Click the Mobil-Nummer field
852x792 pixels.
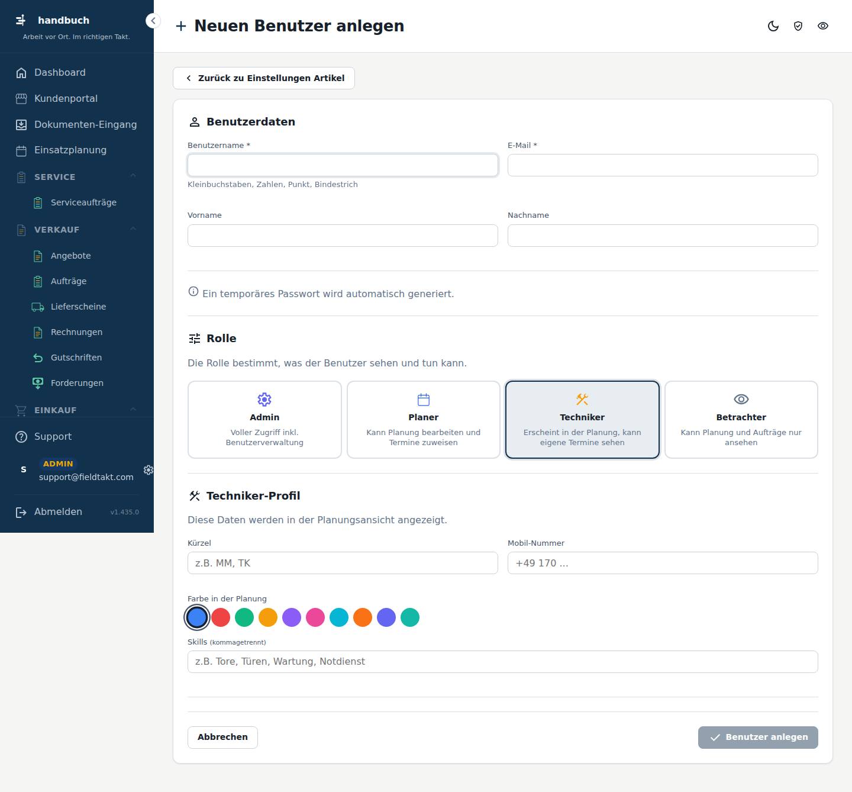(x=663, y=563)
